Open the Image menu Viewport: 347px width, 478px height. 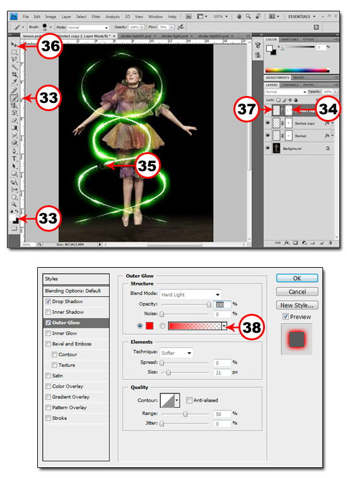[x=50, y=16]
